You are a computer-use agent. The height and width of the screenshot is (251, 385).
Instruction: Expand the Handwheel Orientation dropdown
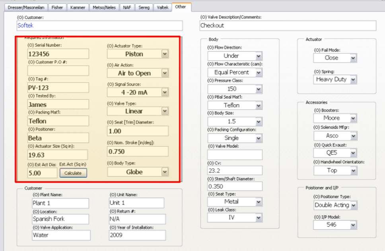click(x=353, y=171)
